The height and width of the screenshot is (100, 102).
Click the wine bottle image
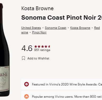pyautogui.click(x=5, y=50)
